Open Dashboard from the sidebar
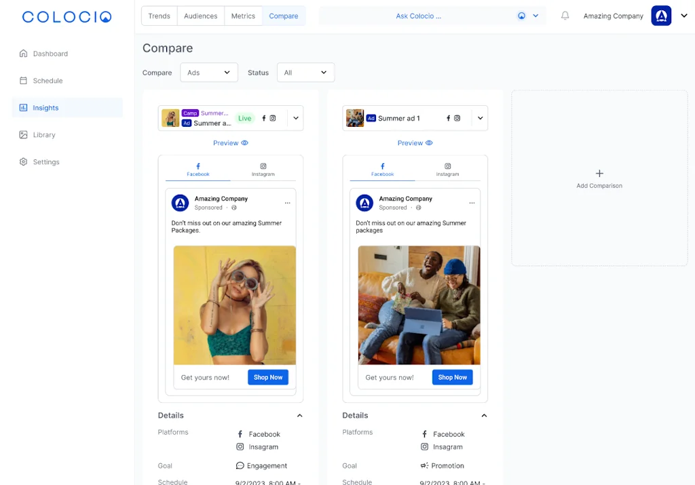This screenshot has width=695, height=485. pos(50,54)
